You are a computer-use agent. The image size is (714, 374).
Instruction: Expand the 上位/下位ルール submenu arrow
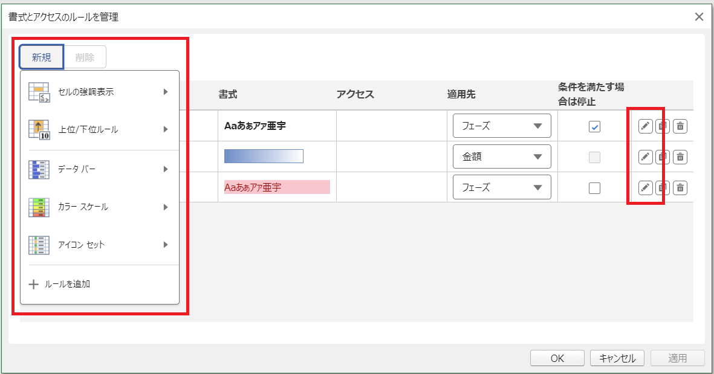(166, 130)
